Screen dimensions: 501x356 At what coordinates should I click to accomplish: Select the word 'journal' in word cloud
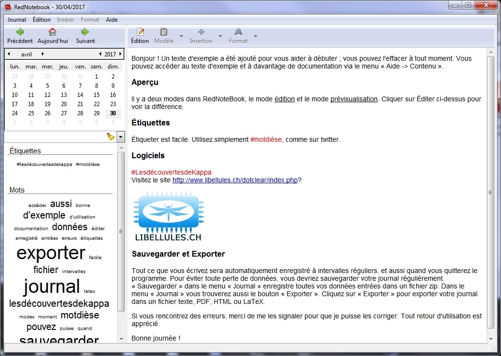(52, 287)
